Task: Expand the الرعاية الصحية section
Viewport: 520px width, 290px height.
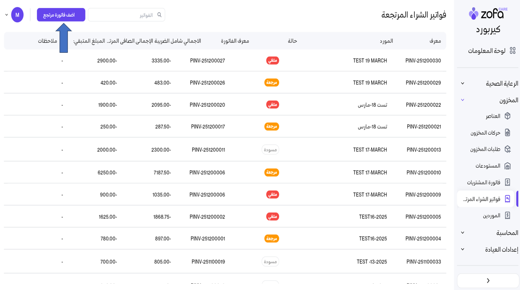Action: [x=463, y=83]
